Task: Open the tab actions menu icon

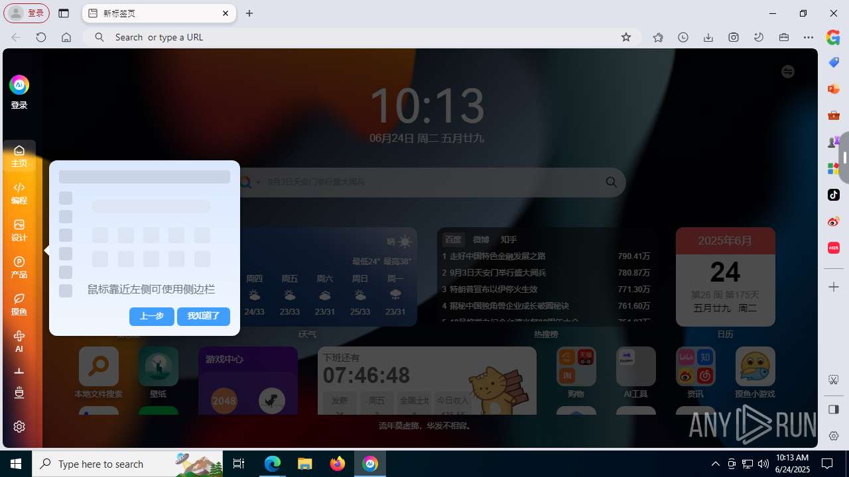Action: pos(64,13)
